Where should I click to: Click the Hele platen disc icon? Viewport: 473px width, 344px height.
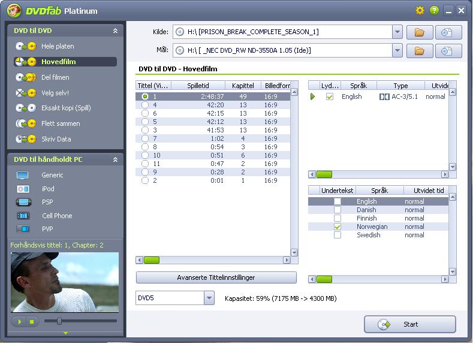(x=26, y=46)
